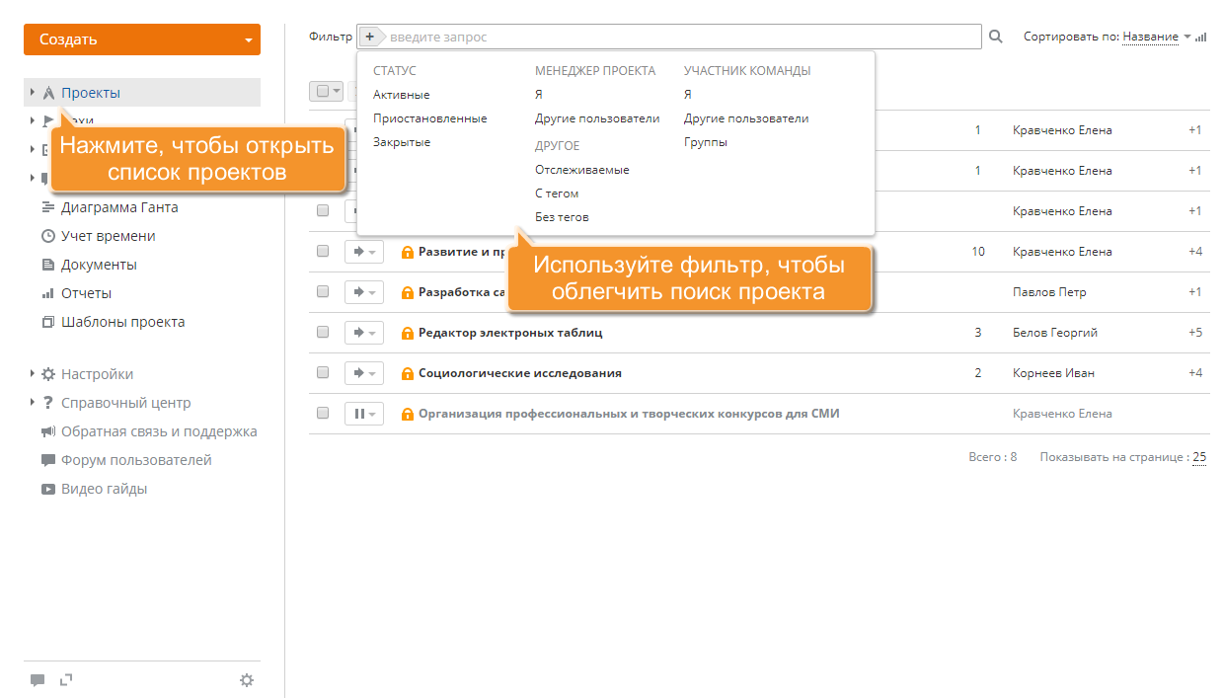Image resolution: width=1224 pixels, height=699 pixels.
Task: Expand the Проекты tree arrow
Action: pos(33,93)
